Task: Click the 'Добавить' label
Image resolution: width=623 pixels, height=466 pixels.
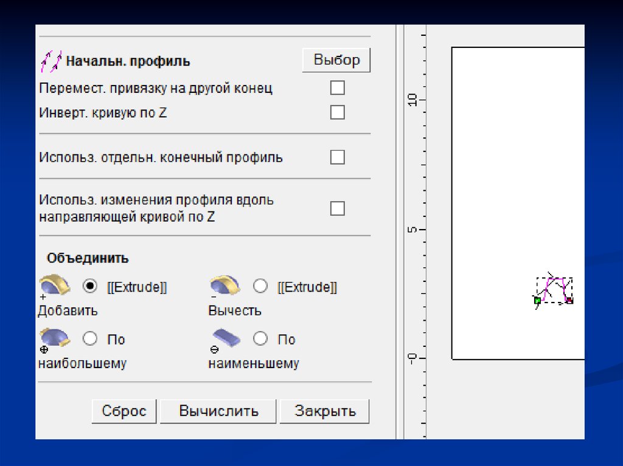Action: (x=68, y=311)
